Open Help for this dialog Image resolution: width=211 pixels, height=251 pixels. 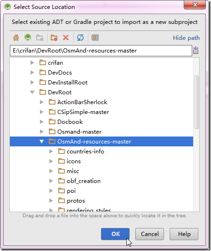tap(184, 234)
